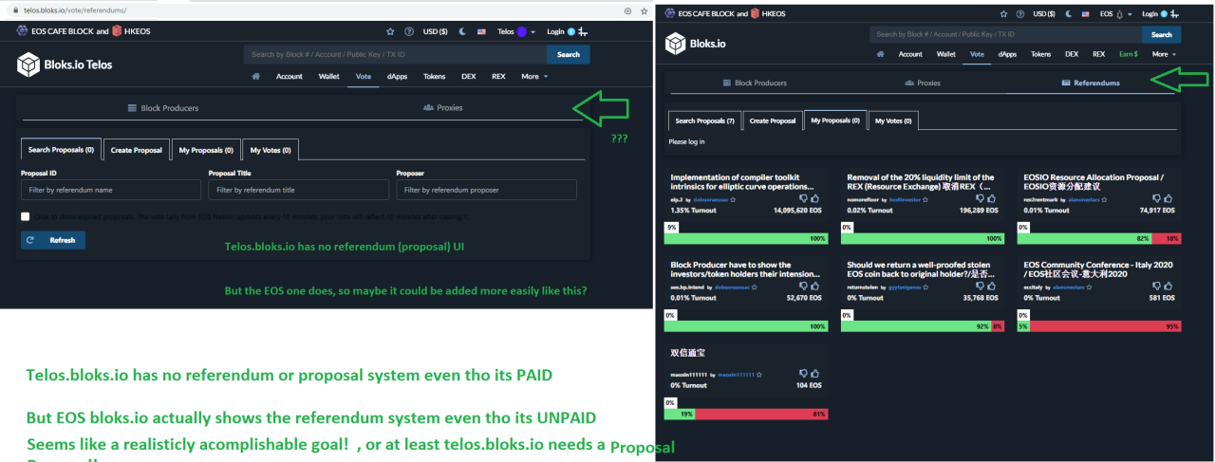Thumbs up the compiler toolkit intrinsics proposal
Image resolution: width=1215 pixels, height=462 pixels.
click(x=815, y=199)
